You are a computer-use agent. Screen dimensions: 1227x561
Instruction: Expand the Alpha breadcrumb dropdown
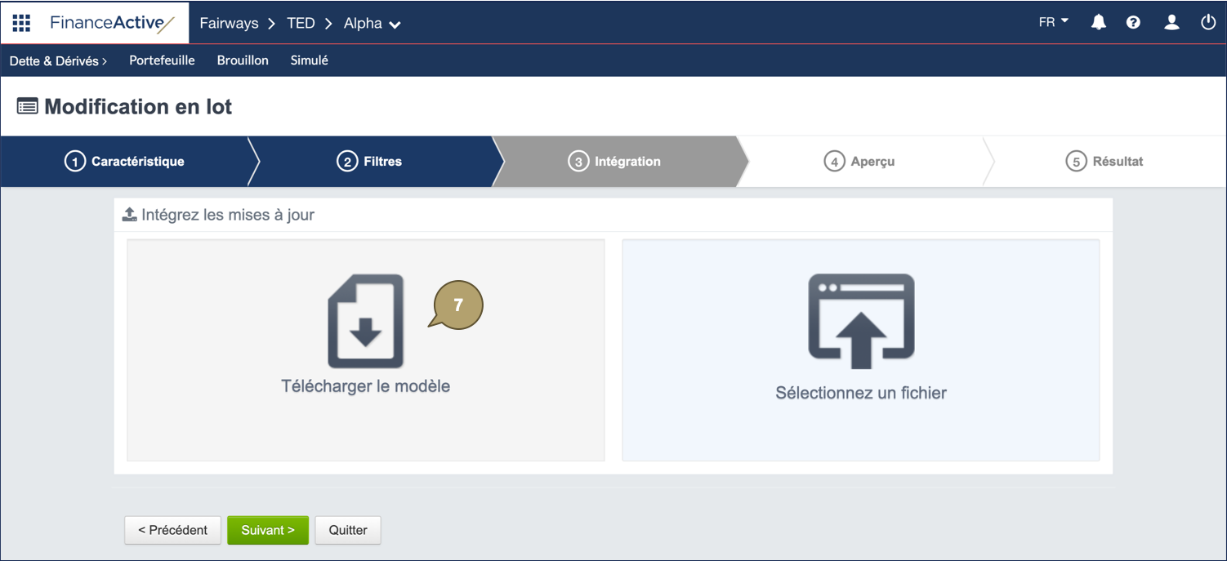tap(372, 24)
